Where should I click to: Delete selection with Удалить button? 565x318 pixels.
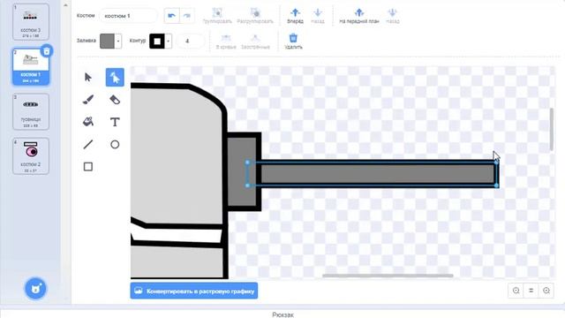tap(293, 42)
